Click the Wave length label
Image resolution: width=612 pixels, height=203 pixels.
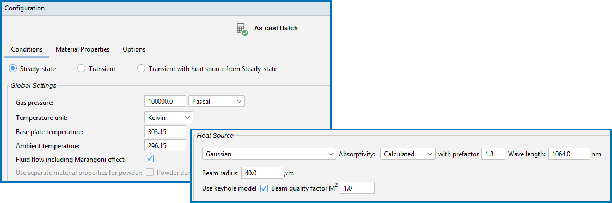(527, 154)
